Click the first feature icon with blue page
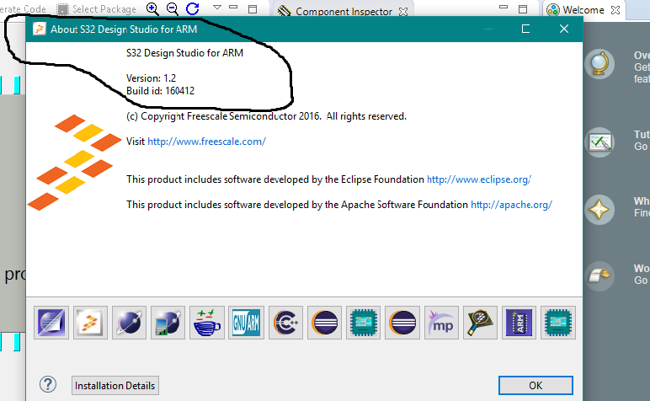This screenshot has height=401, width=650. point(51,323)
